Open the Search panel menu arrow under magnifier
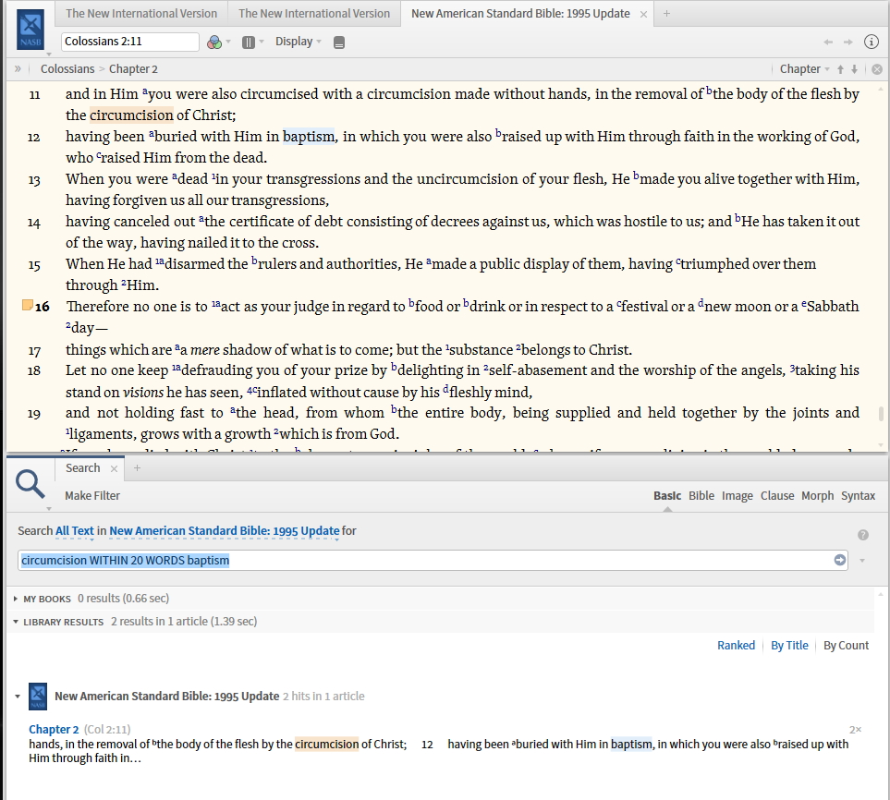The image size is (890, 800). tap(49, 508)
